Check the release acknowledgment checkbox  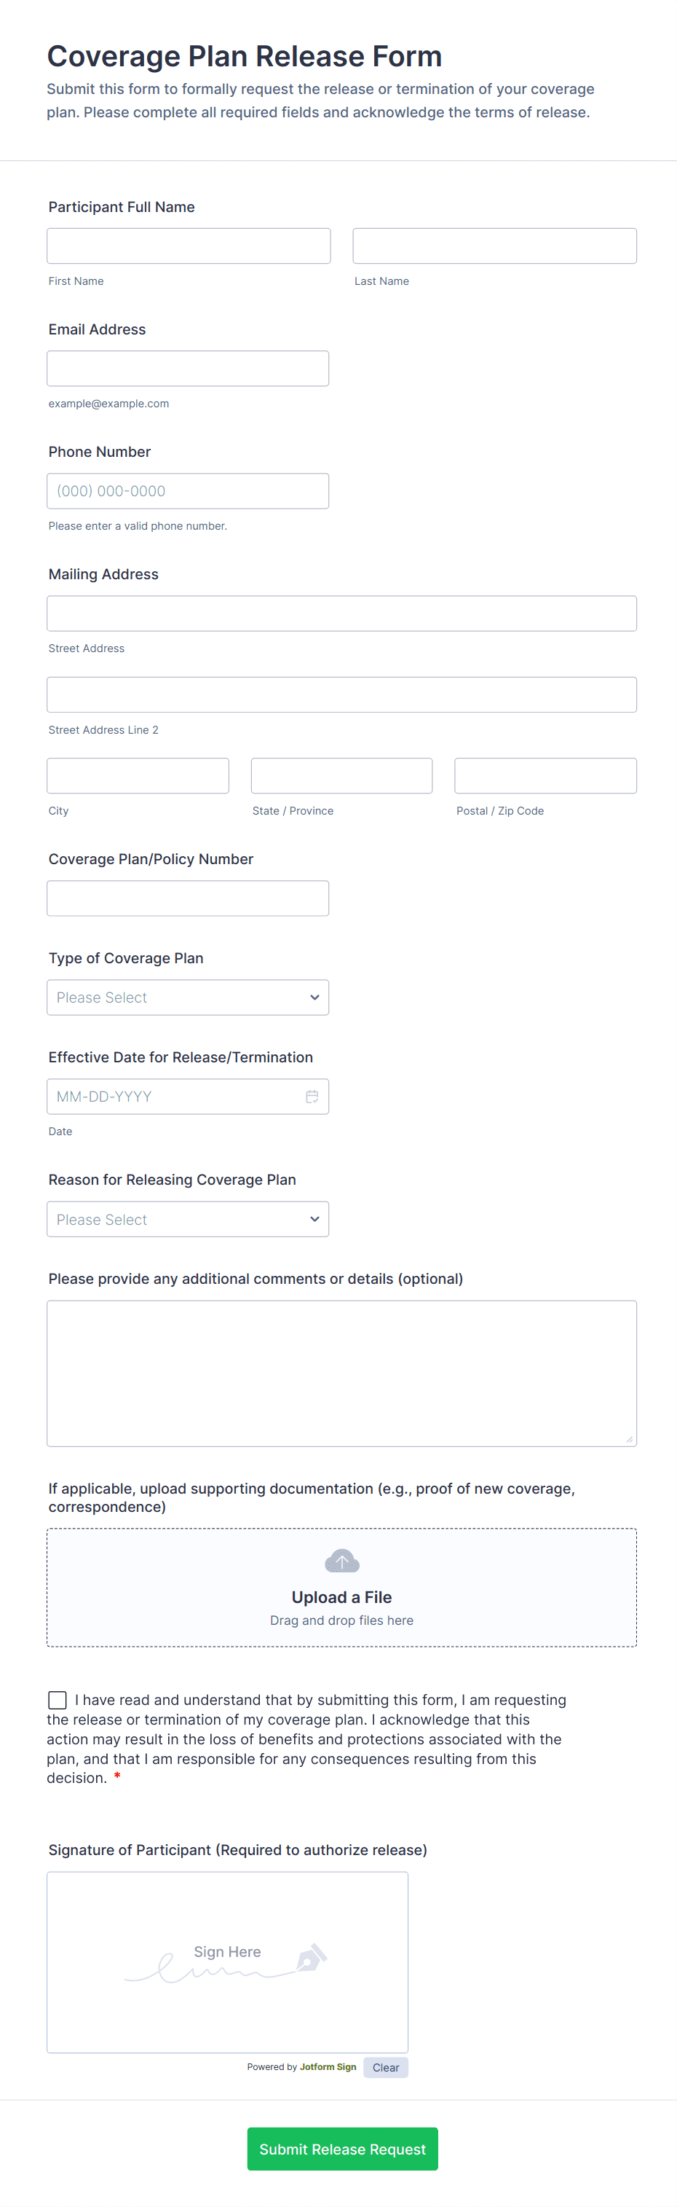click(x=58, y=1700)
